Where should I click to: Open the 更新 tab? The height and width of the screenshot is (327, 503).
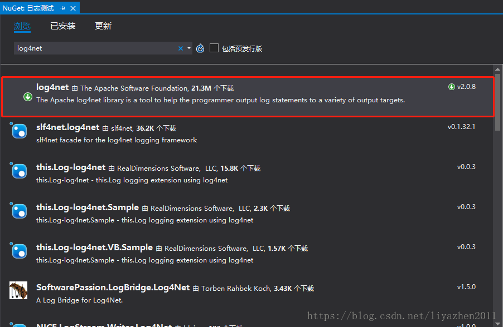[x=103, y=26]
